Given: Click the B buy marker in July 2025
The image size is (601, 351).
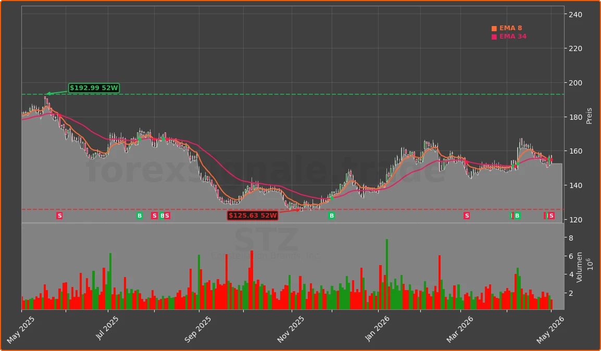Looking at the screenshot, I should click(140, 216).
